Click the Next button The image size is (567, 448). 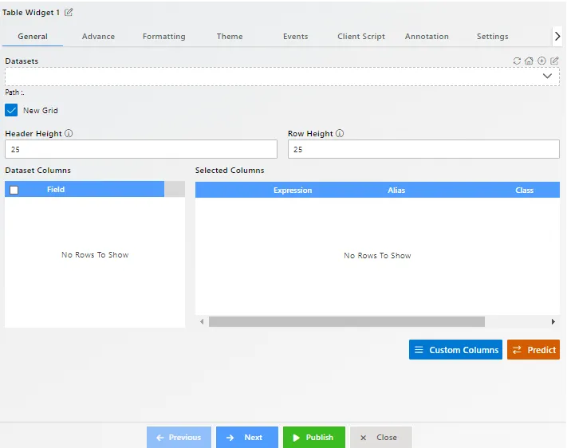pos(247,438)
